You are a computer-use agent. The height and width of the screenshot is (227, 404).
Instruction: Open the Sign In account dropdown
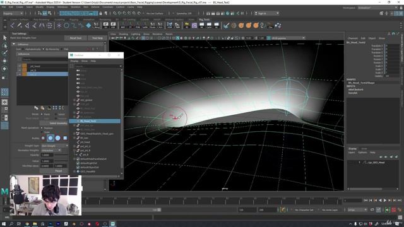(266, 13)
